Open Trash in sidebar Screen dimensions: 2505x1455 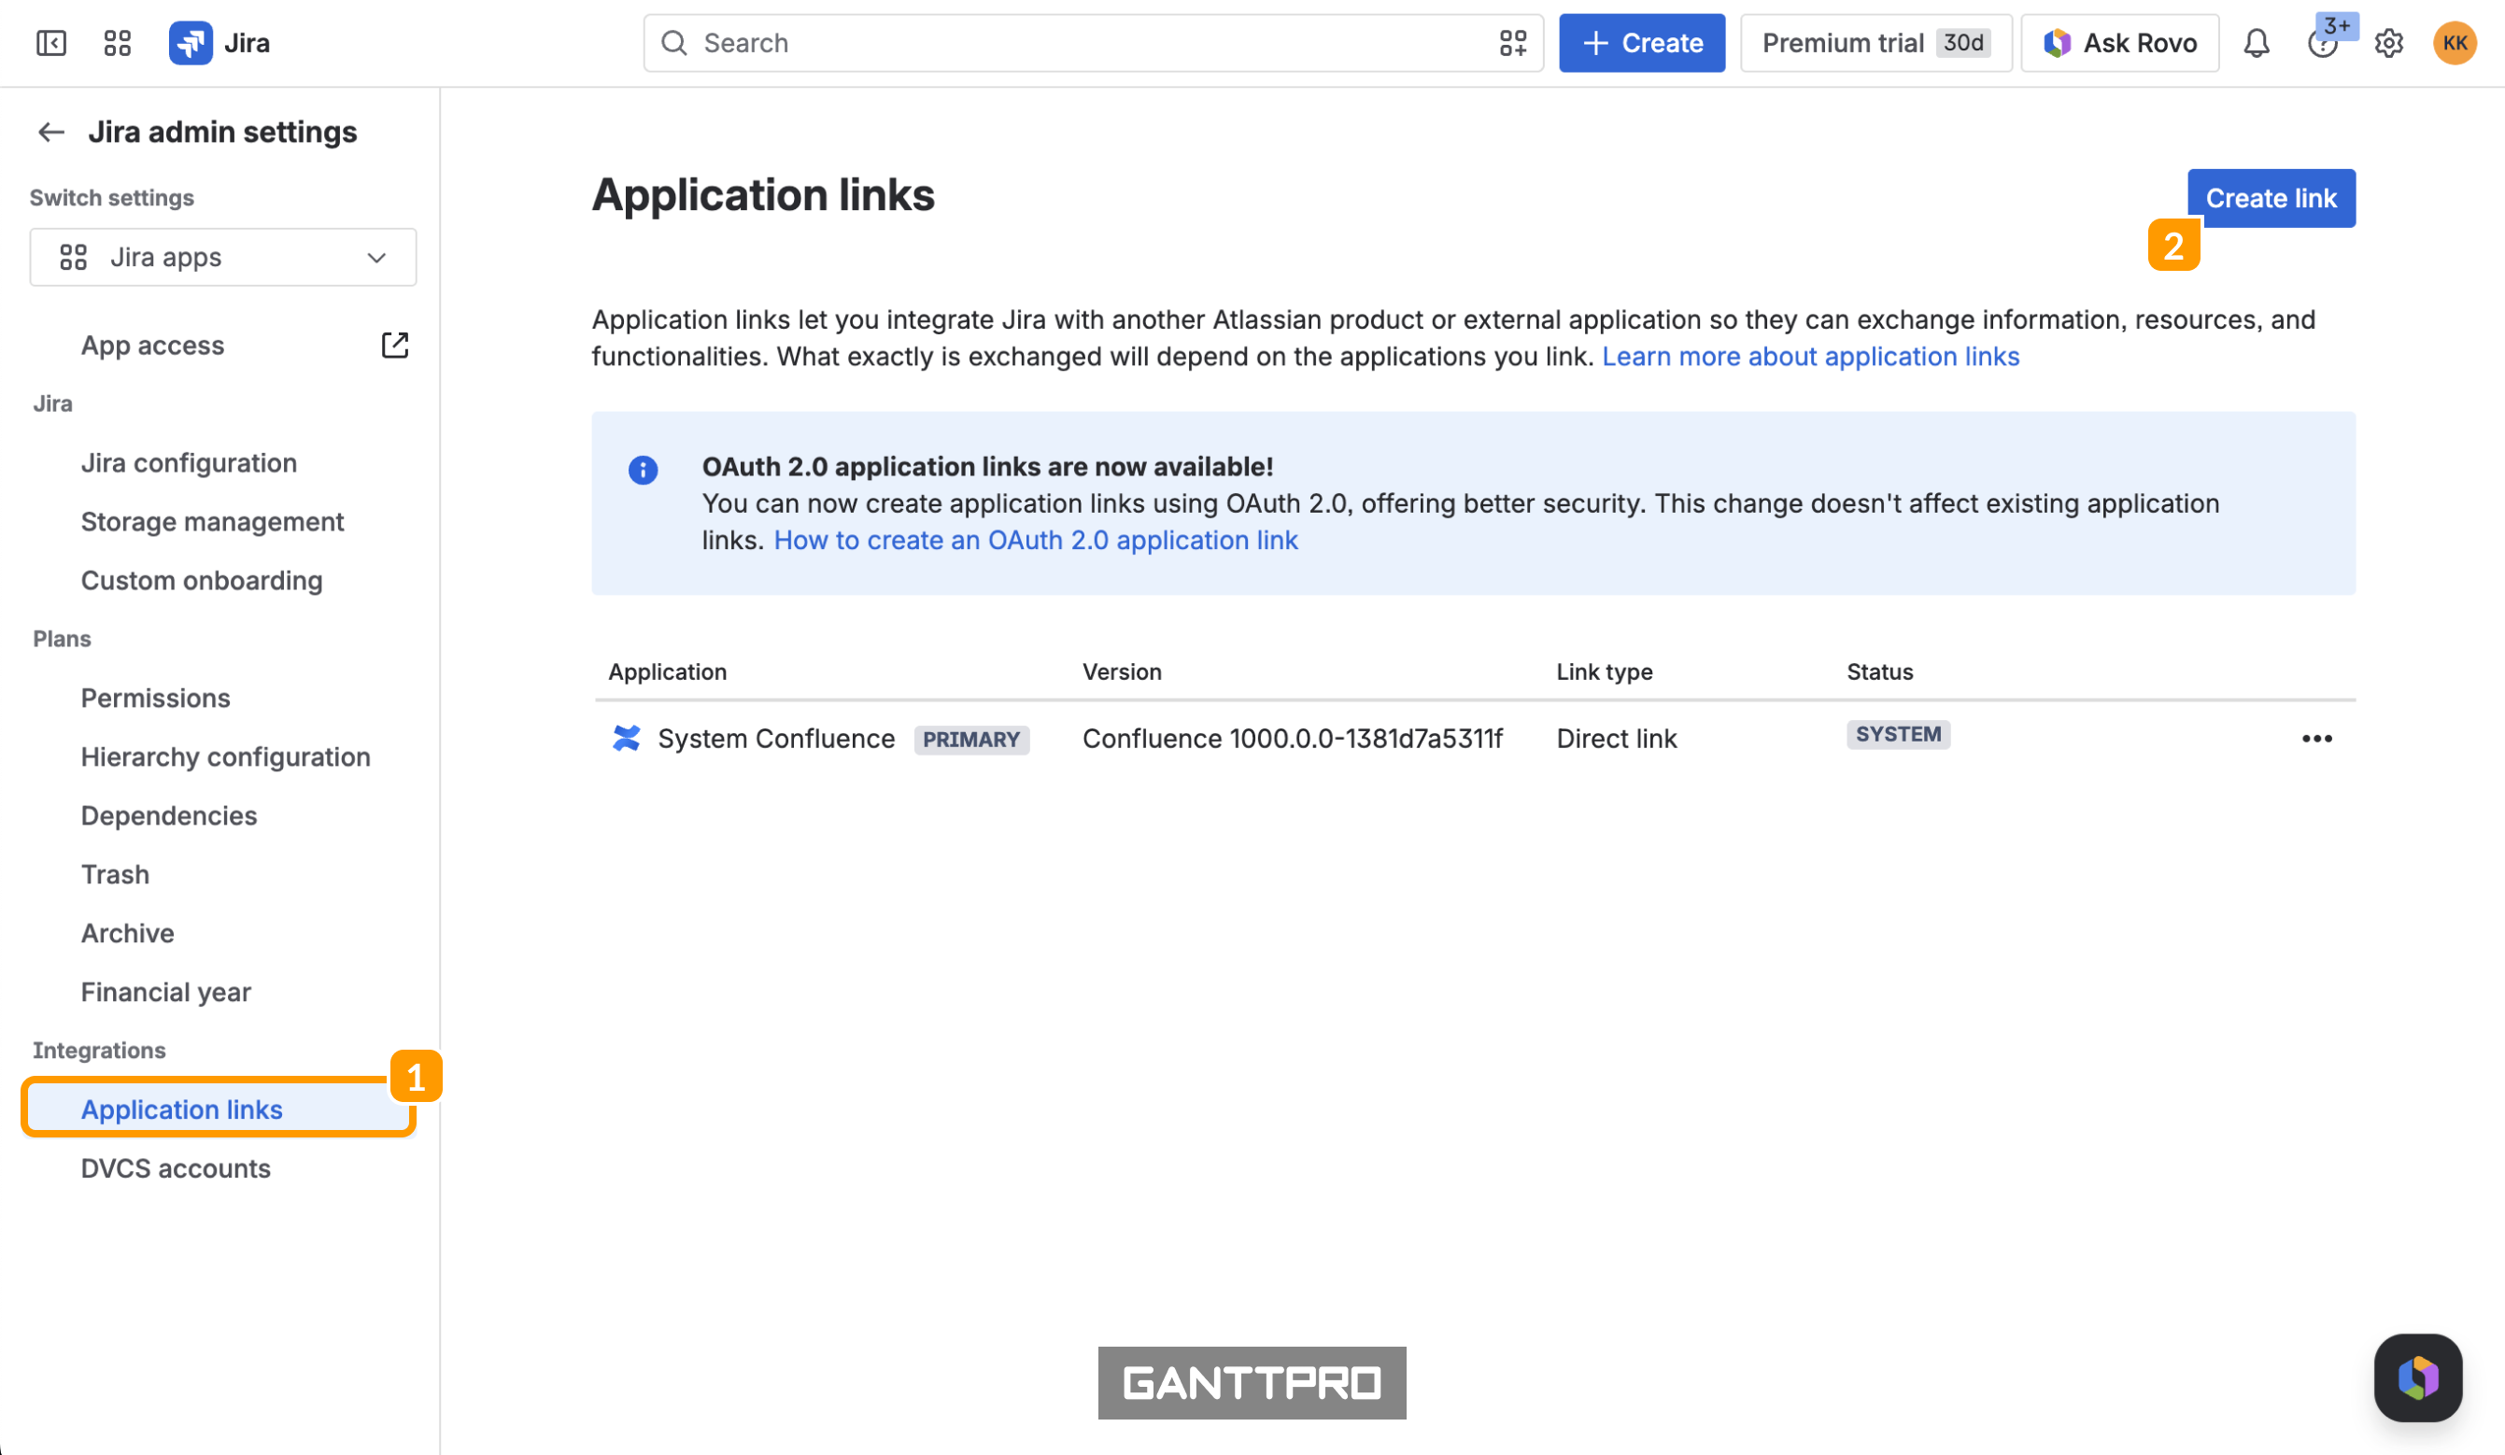[x=115, y=873]
